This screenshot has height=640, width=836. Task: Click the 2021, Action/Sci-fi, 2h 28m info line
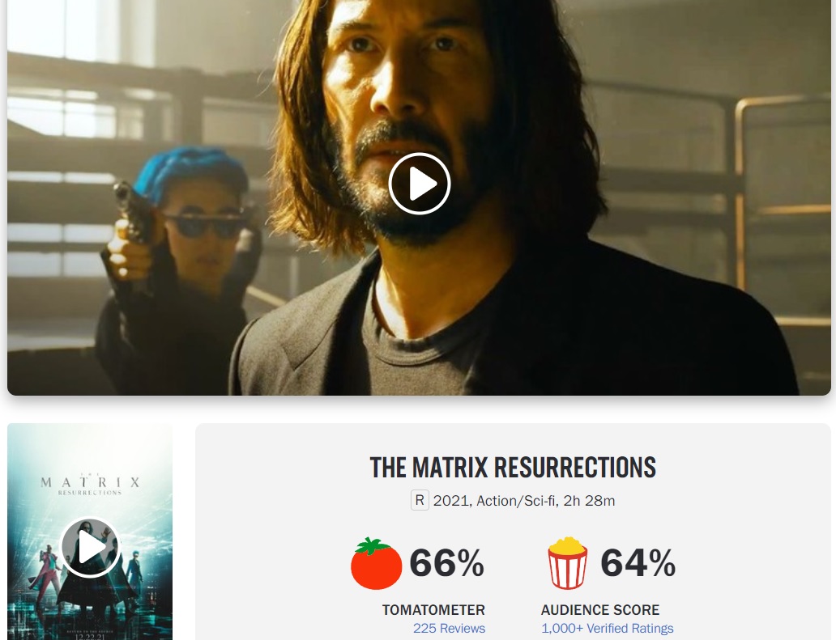(524, 501)
